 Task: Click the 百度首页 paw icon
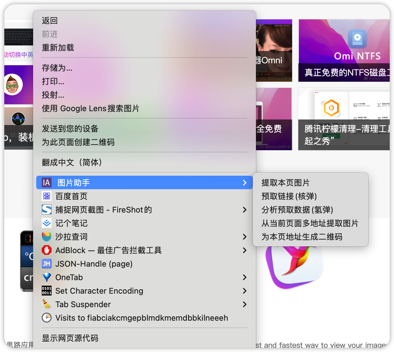(47, 196)
